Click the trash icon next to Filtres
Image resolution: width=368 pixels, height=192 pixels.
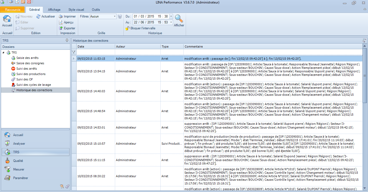(x=120, y=16)
